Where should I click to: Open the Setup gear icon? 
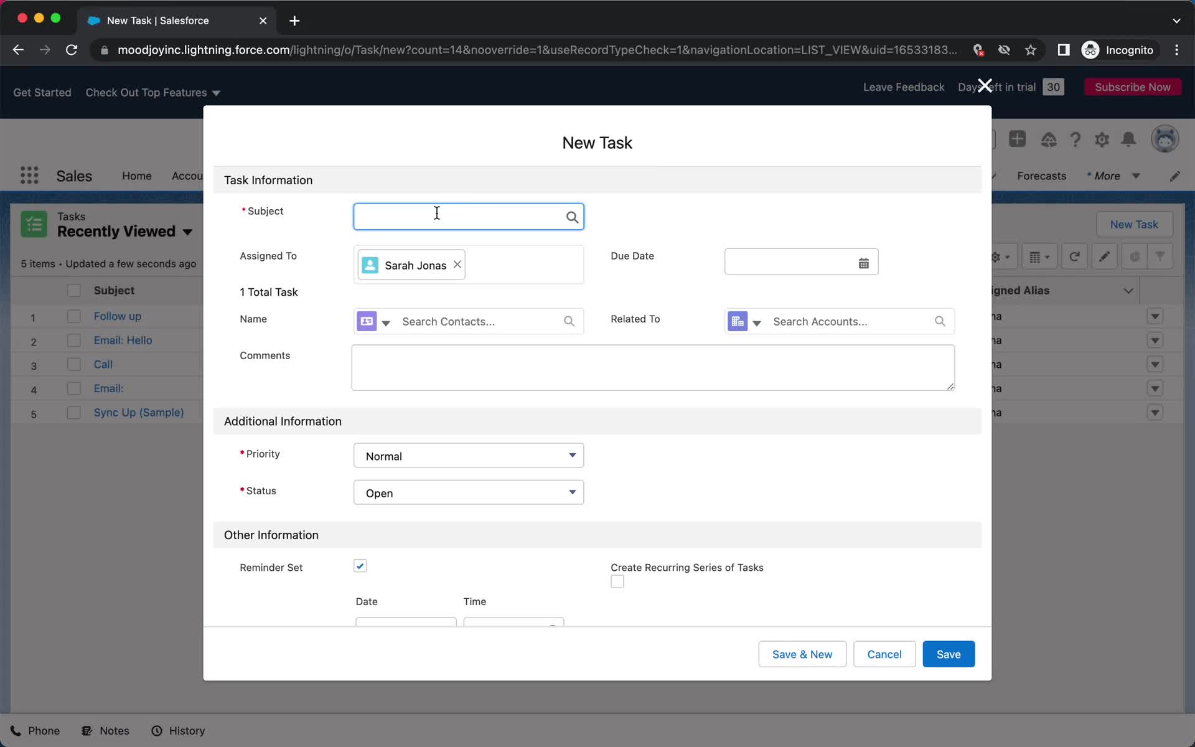1102,139
